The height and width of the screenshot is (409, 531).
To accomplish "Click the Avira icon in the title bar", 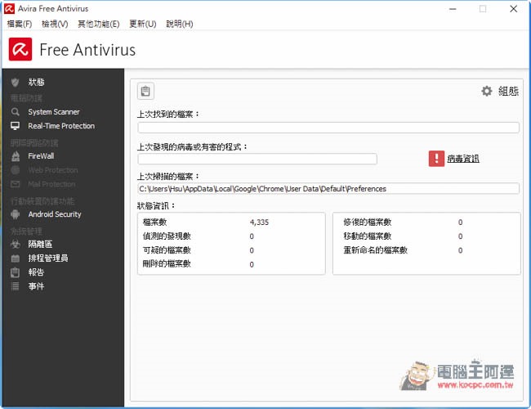I will pos(9,8).
